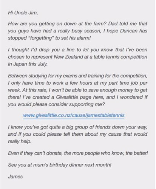Click the phrase 'in Japan this July.'
Viewport: 156px width, 189px height.
pos(28,64)
